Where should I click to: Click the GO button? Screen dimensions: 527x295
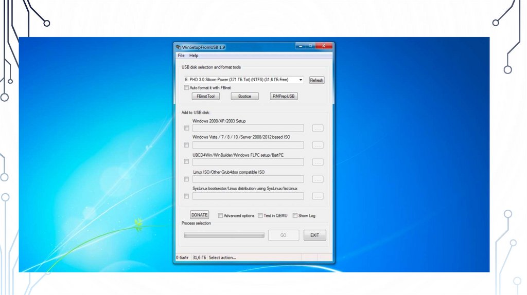click(284, 235)
